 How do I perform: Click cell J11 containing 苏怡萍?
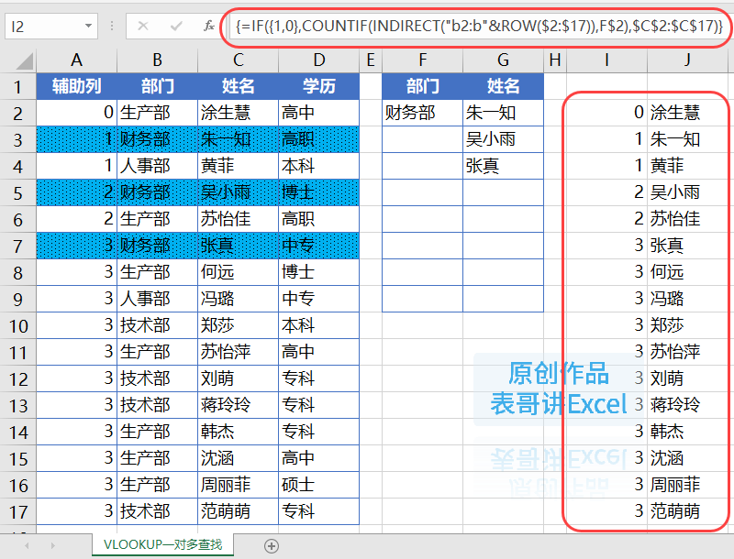pyautogui.click(x=687, y=352)
